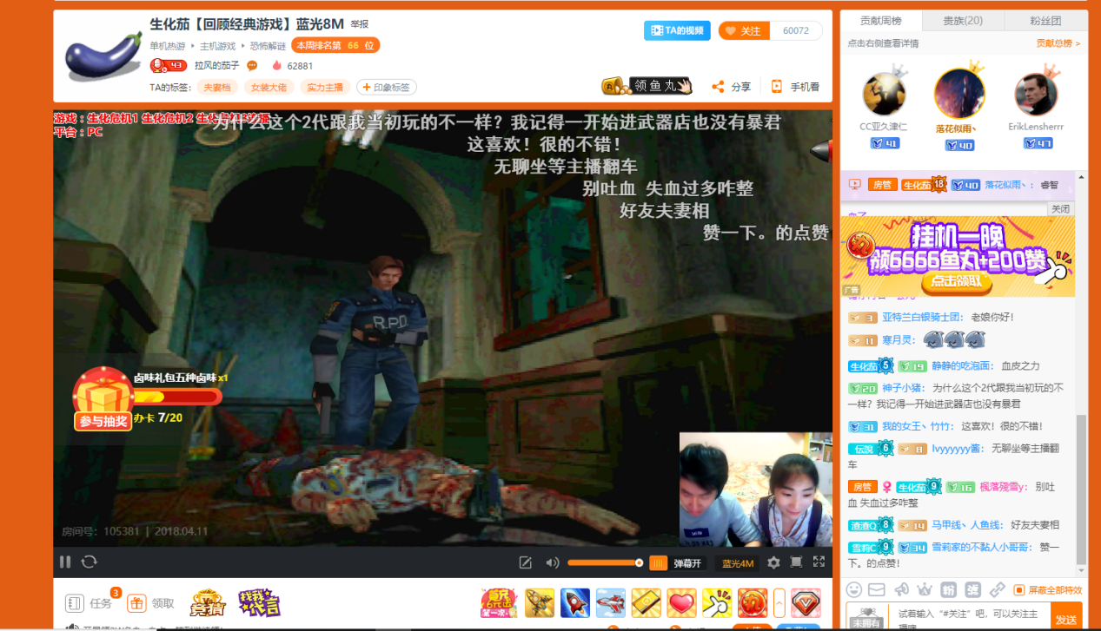Click the emoji smiley icon in chat
This screenshot has height=631, width=1101.
pos(854,589)
